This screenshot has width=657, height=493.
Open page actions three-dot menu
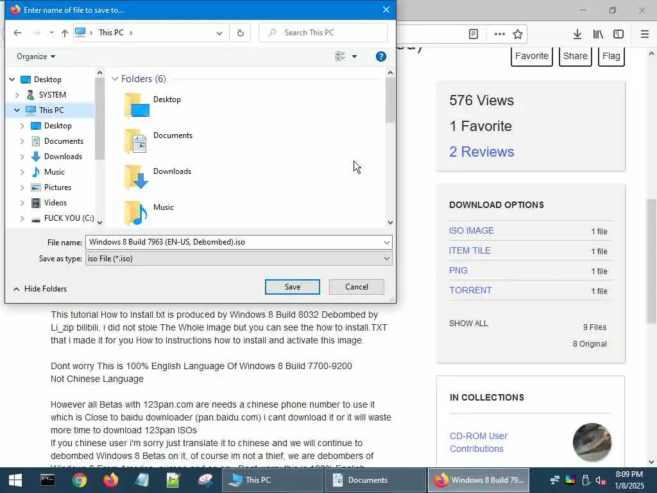(499, 35)
